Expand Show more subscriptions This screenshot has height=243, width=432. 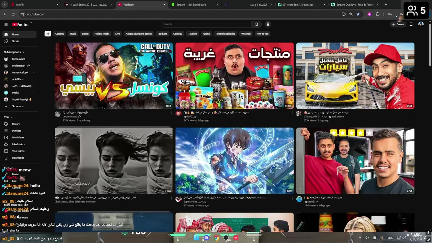19,106
